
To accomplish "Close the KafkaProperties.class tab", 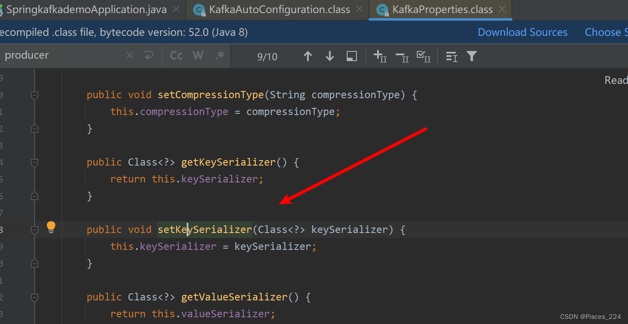I will 502,9.
